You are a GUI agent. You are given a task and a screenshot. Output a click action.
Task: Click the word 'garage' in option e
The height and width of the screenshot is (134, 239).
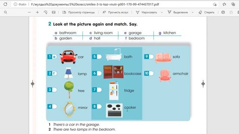135,33
